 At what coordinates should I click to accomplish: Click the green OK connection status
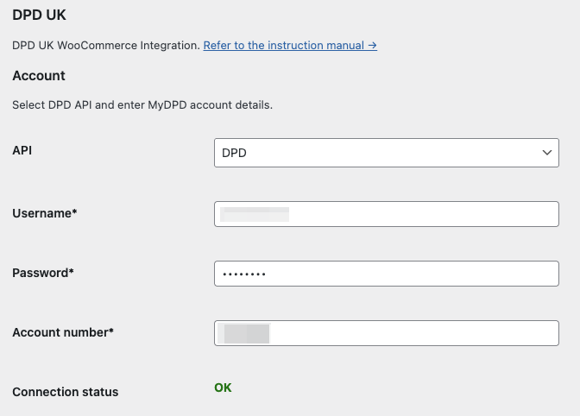(x=223, y=388)
